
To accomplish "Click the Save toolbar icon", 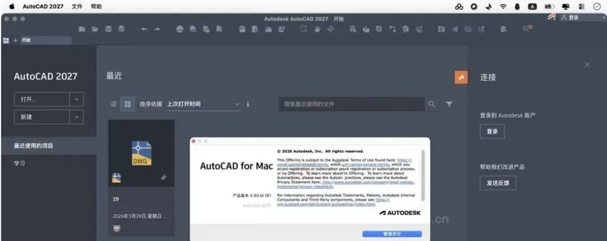I will pos(109,29).
